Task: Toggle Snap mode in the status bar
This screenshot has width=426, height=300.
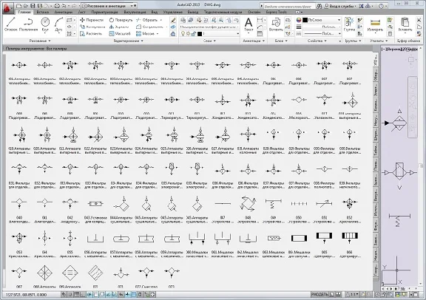Action: pyautogui.click(x=70, y=294)
